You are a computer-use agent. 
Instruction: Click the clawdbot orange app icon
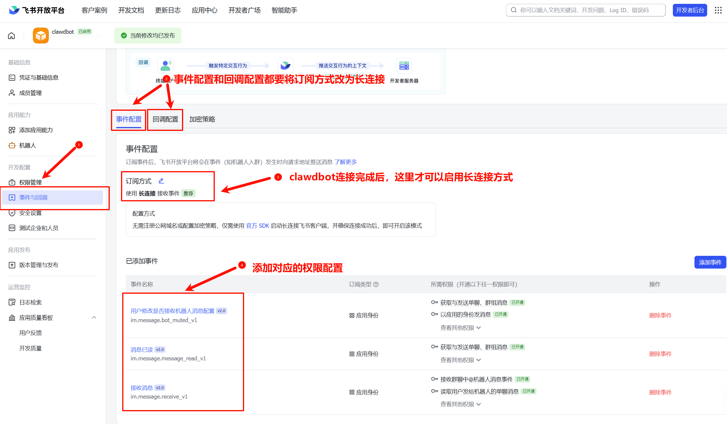41,36
